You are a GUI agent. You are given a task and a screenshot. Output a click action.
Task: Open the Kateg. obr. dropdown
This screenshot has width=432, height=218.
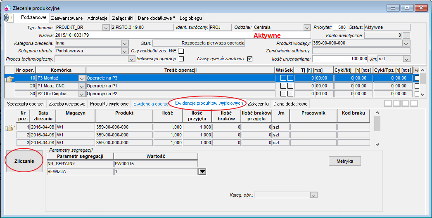(314, 195)
